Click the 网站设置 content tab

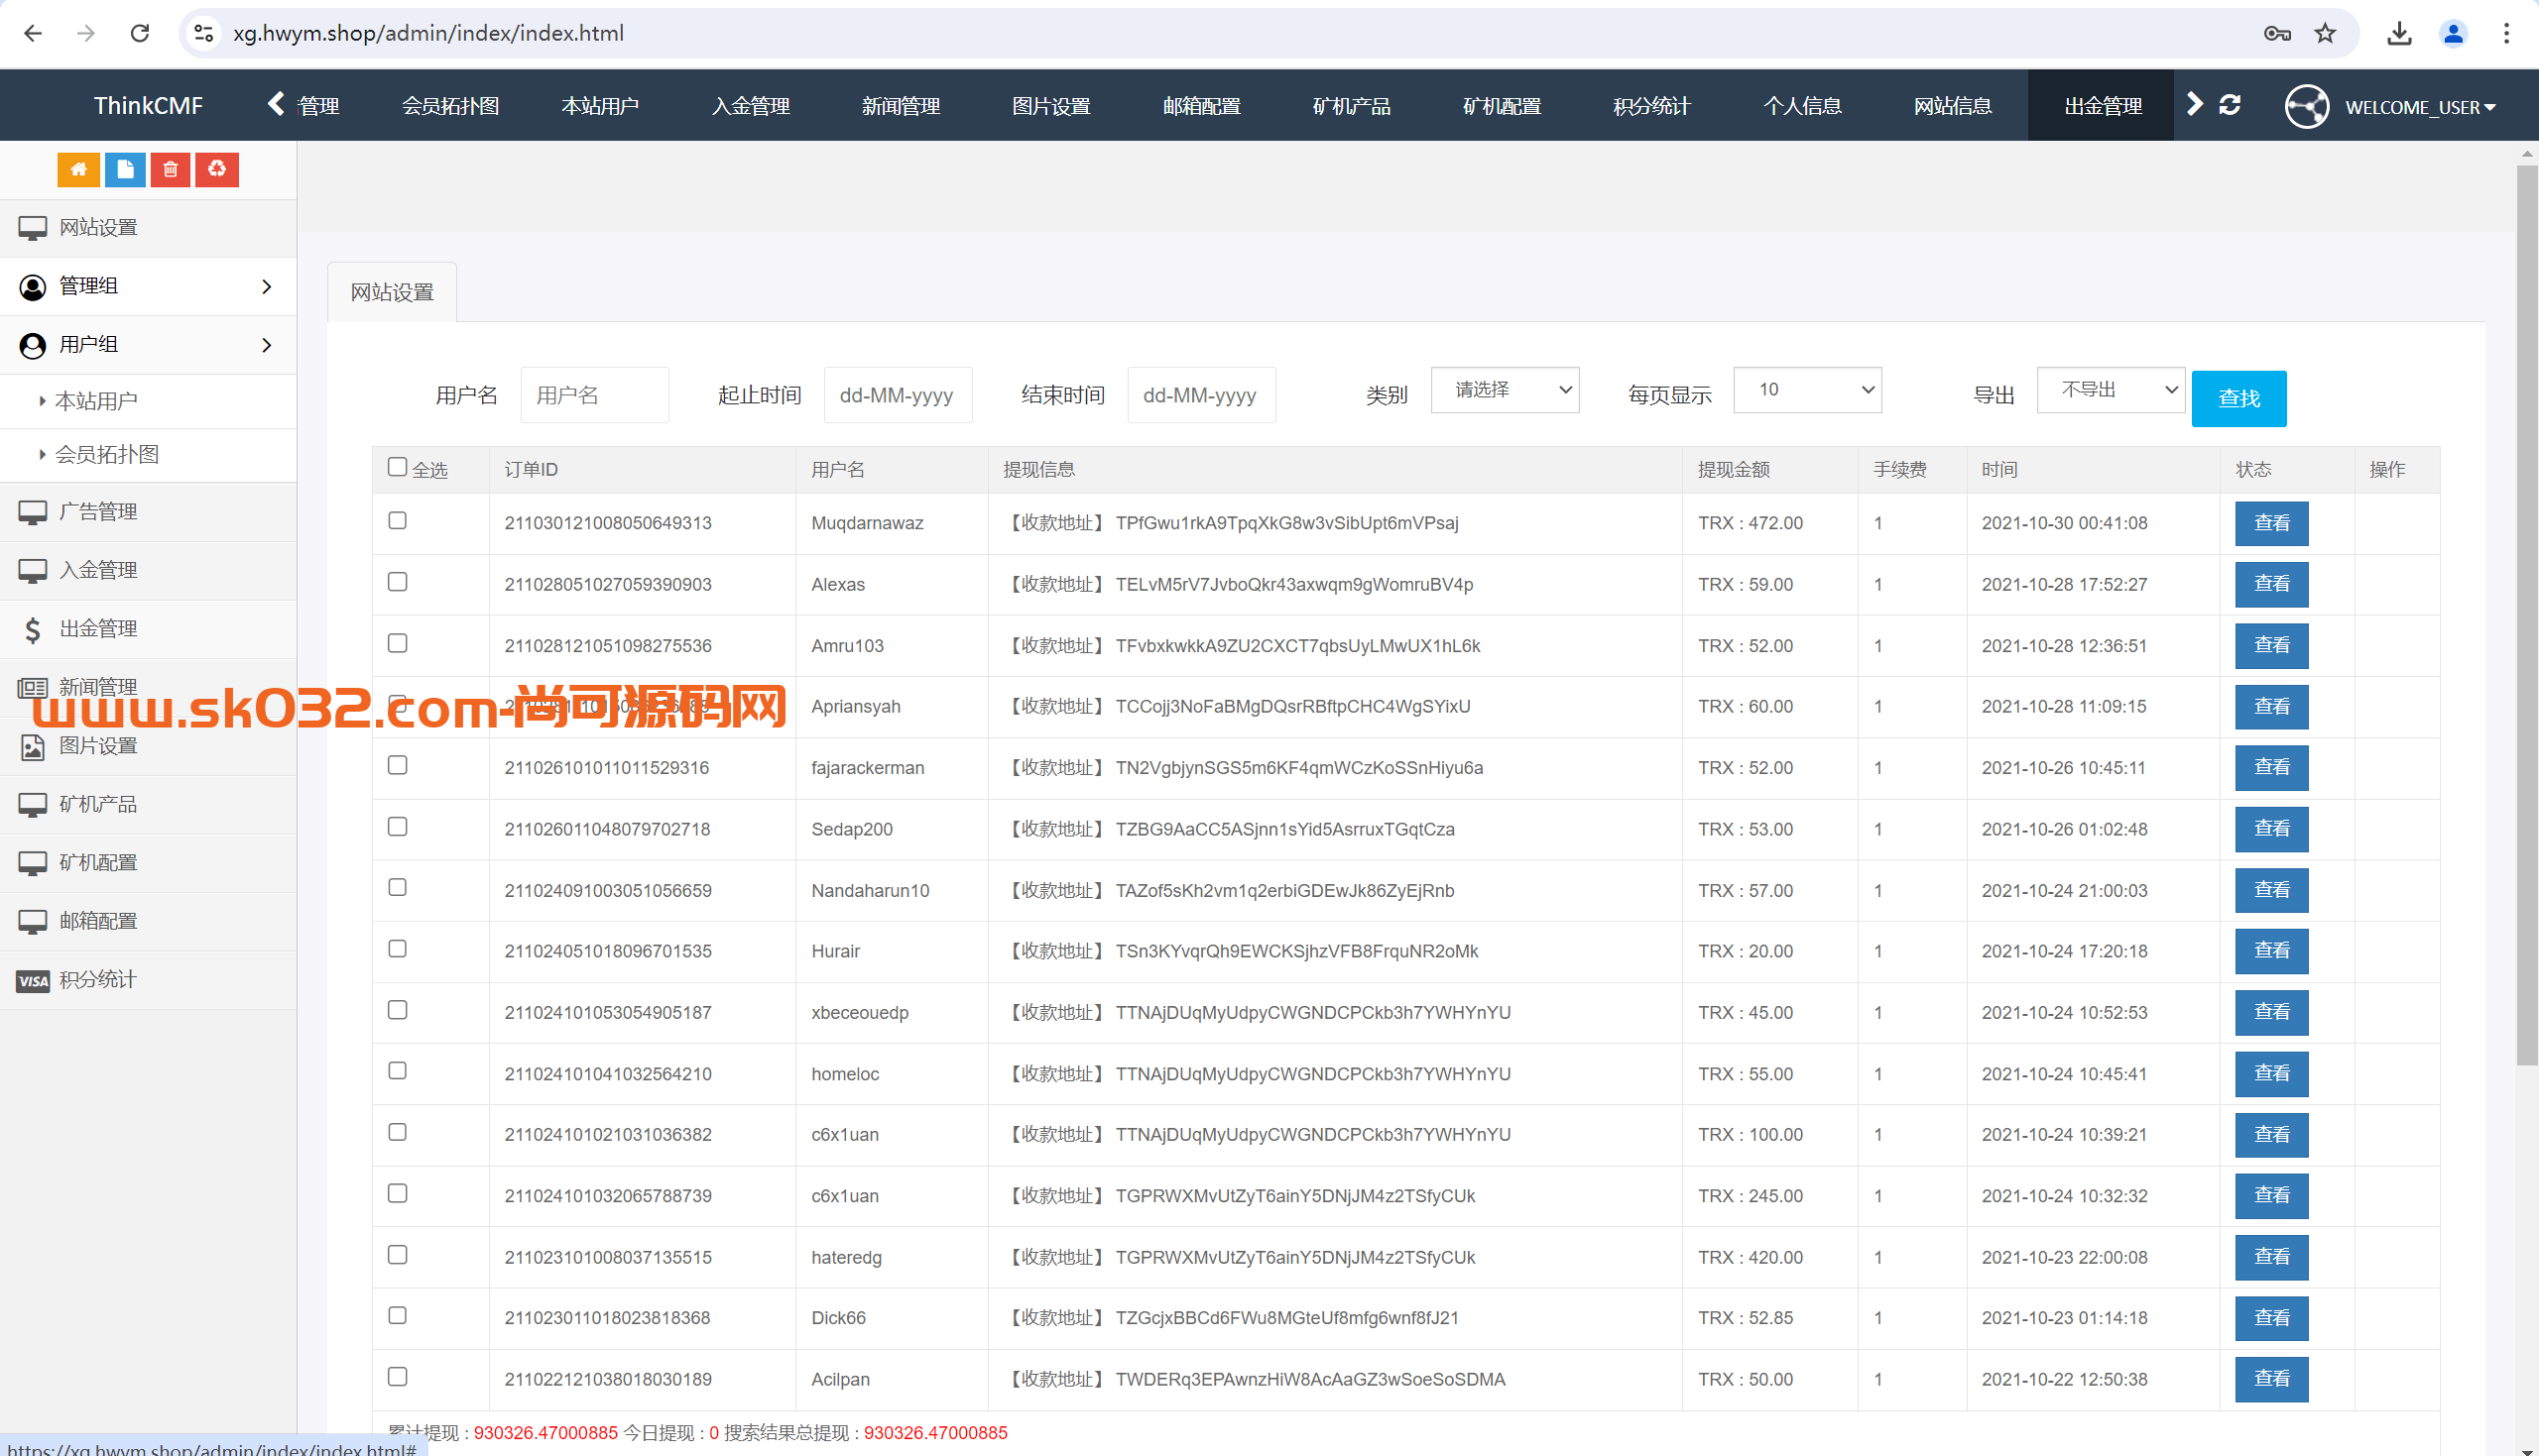coord(392,292)
